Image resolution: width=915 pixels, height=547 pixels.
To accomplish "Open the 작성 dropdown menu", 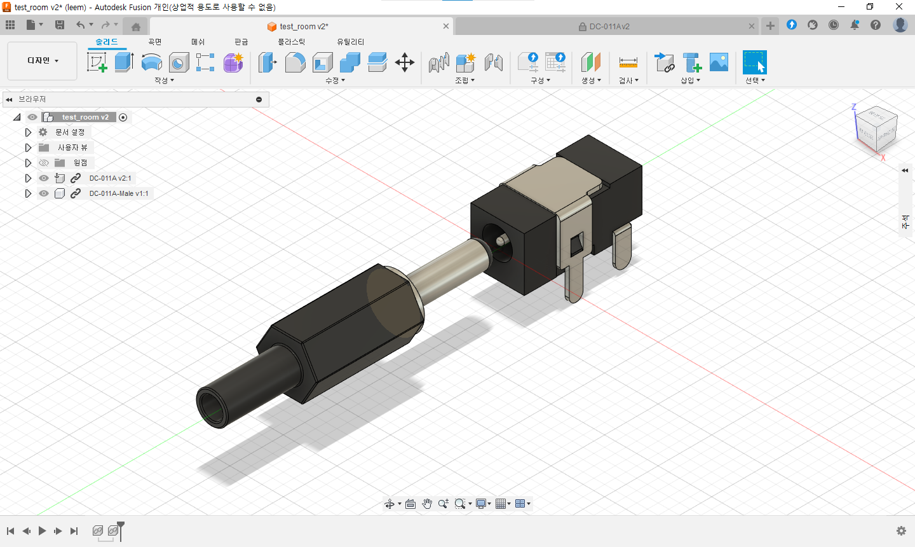I will coord(164,81).
